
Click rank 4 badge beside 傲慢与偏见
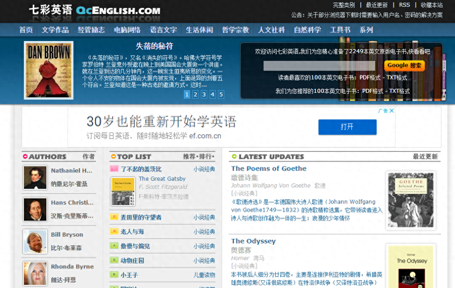[x=114, y=246]
